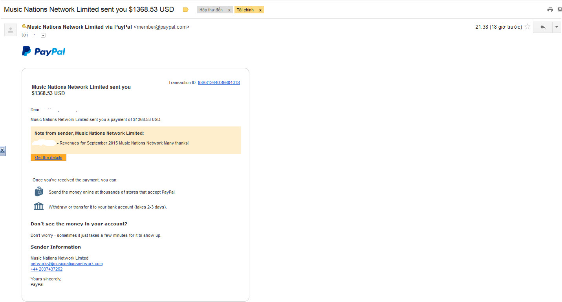Screen dimensions: 562x302
Task: Click the timestamp "21:38 (18 giờ trước)"
Action: pos(498,27)
